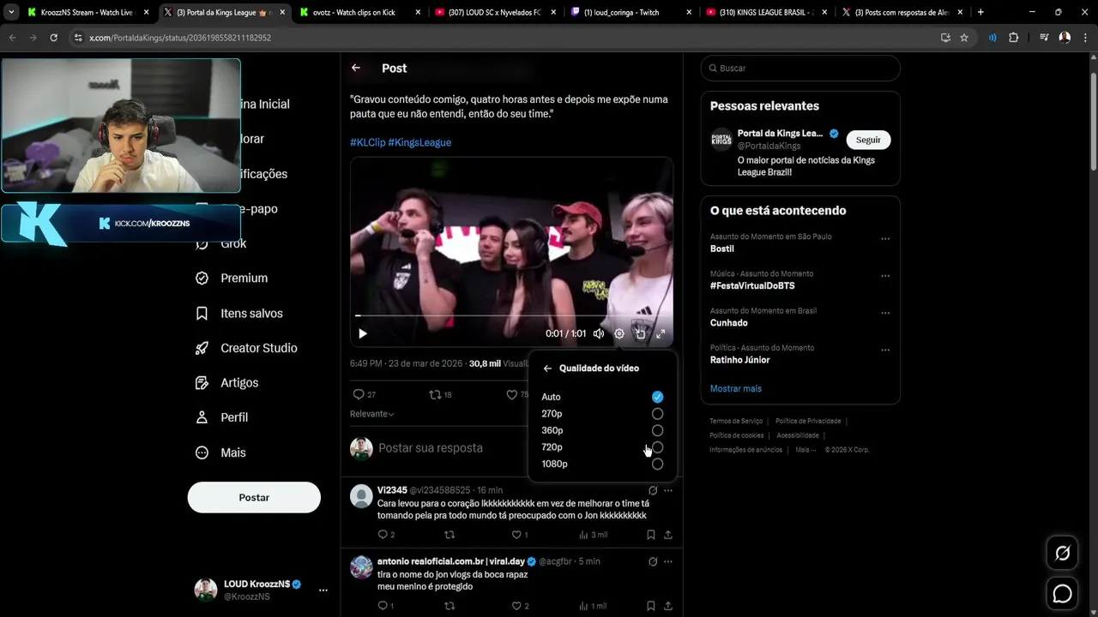Switch to loud_coringa Twitch tab
Image resolution: width=1098 pixels, height=617 pixels.
(x=630, y=12)
